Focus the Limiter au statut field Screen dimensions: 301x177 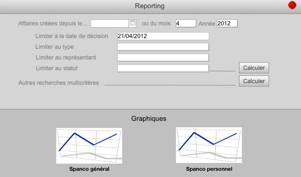163,68
